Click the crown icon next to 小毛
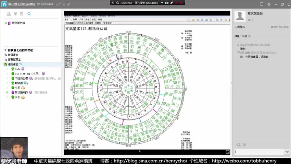This screenshot has width=291, height=164. tap(23, 87)
